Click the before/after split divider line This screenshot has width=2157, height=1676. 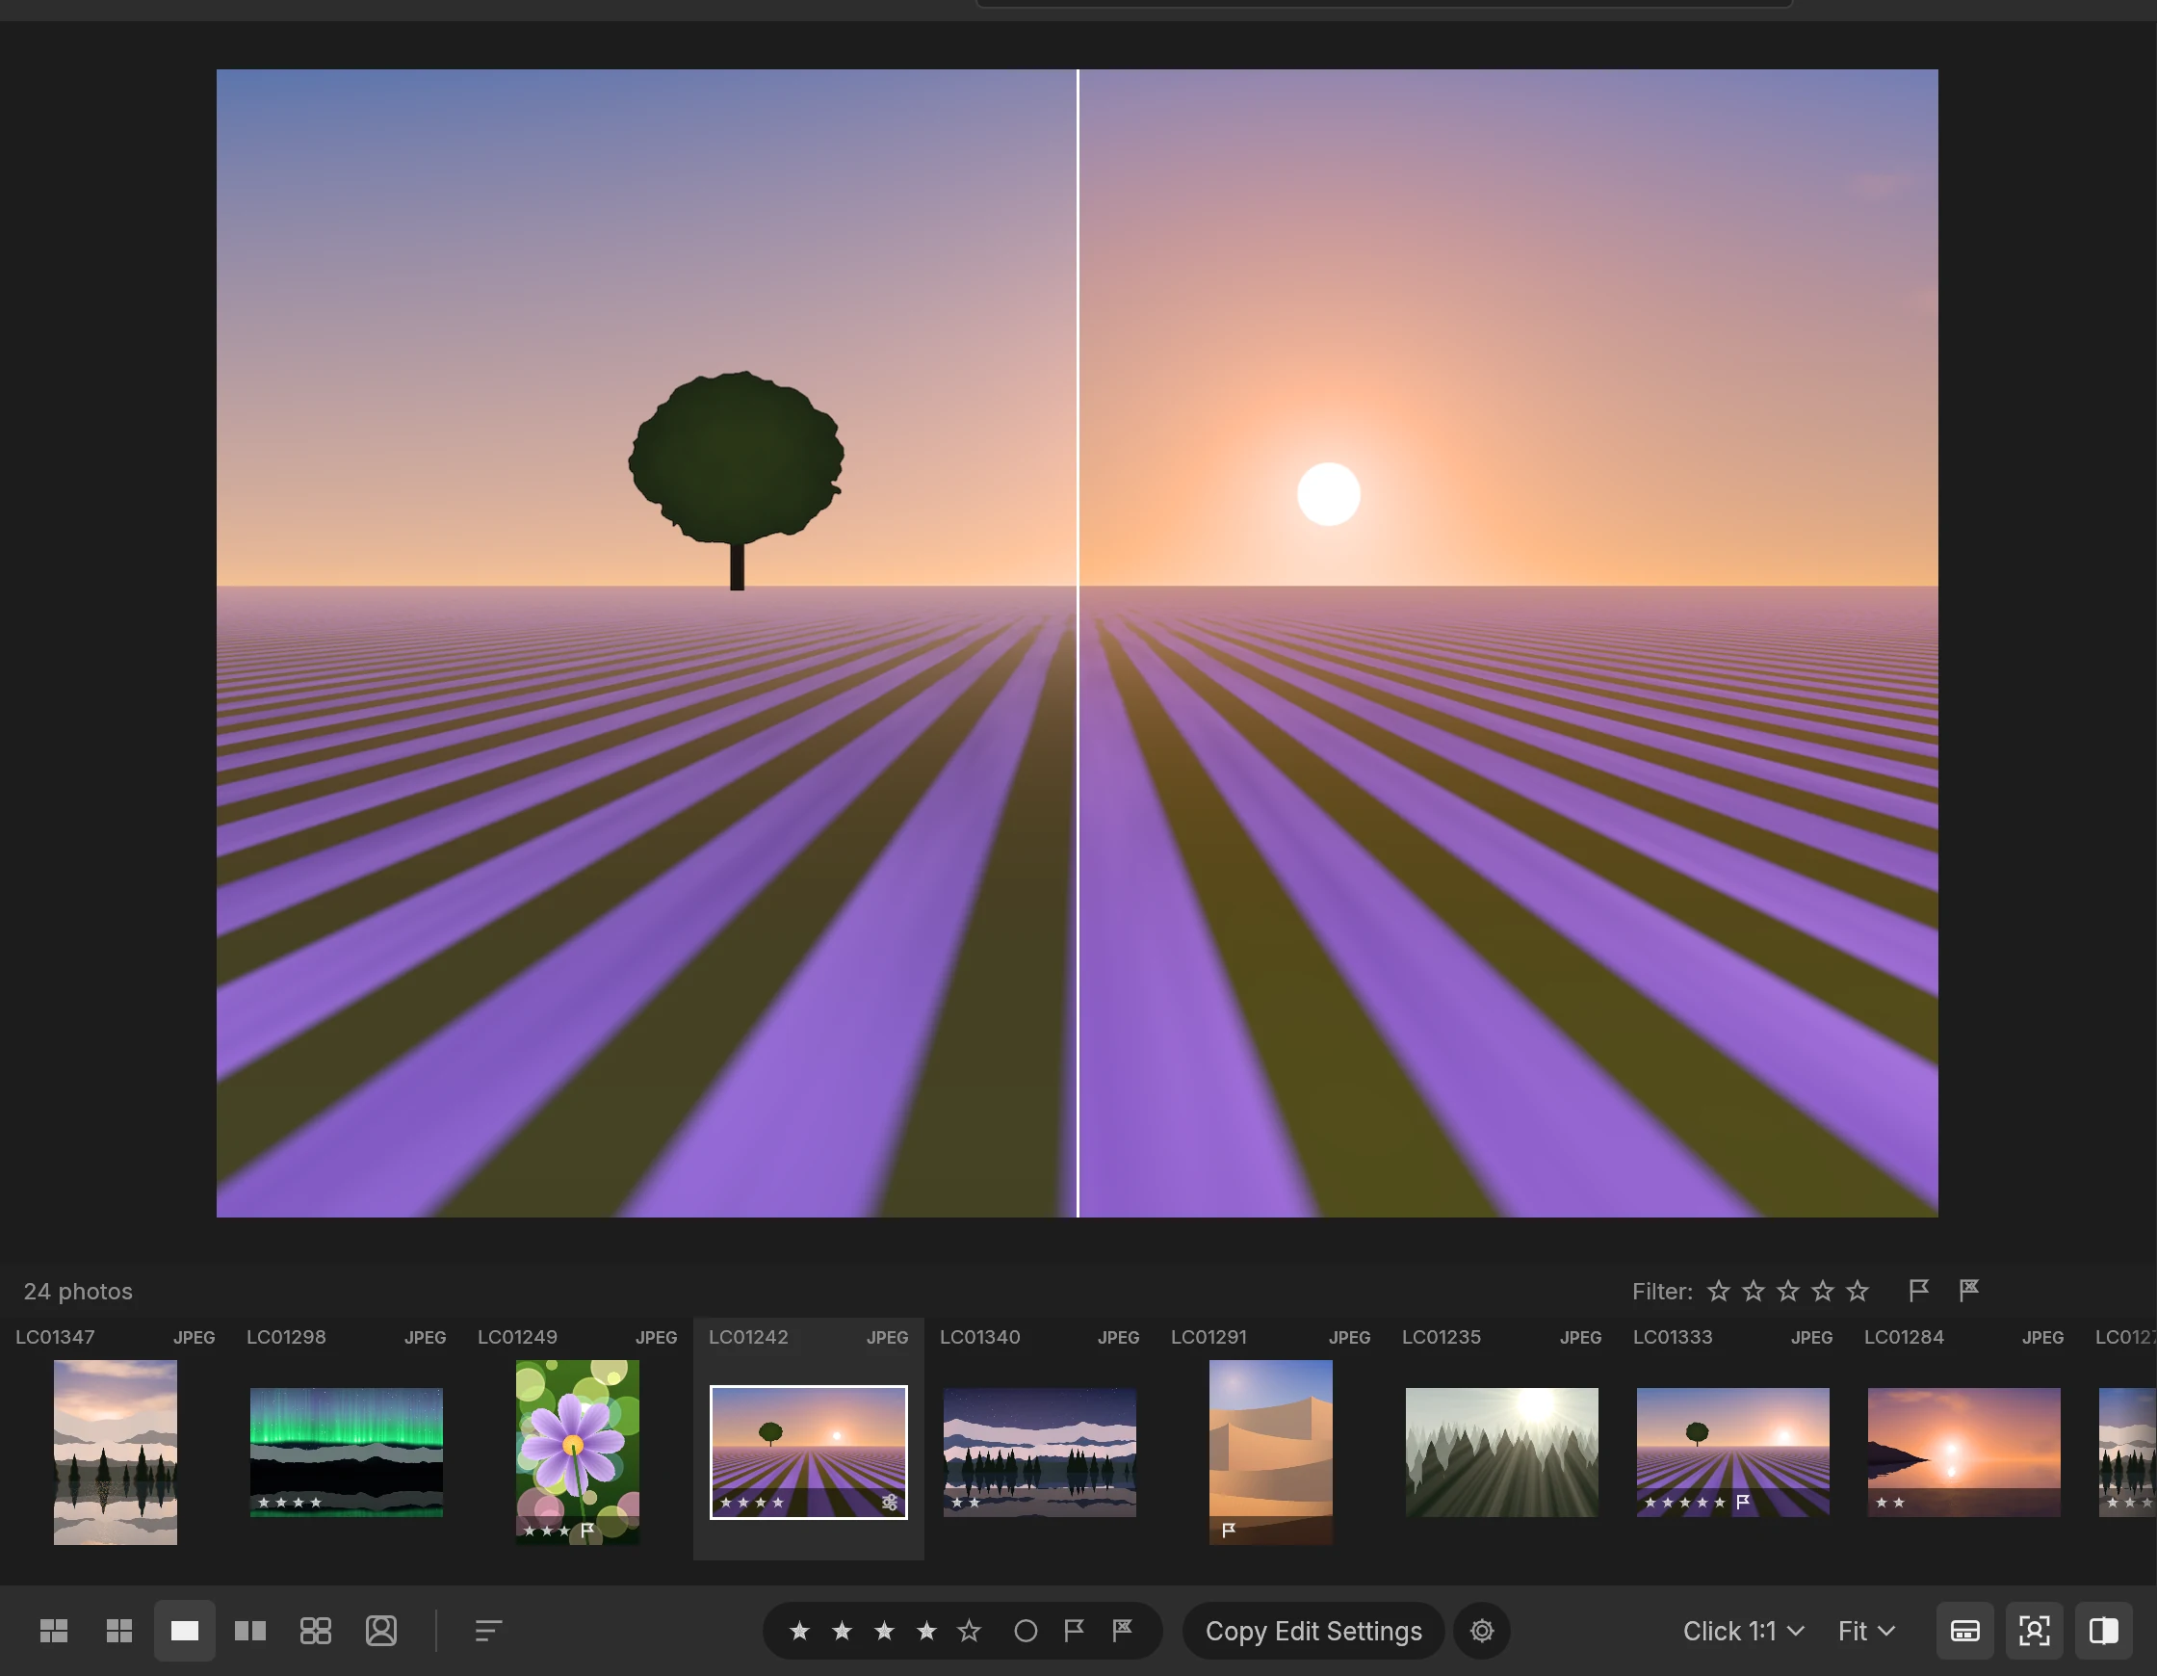tap(1078, 642)
